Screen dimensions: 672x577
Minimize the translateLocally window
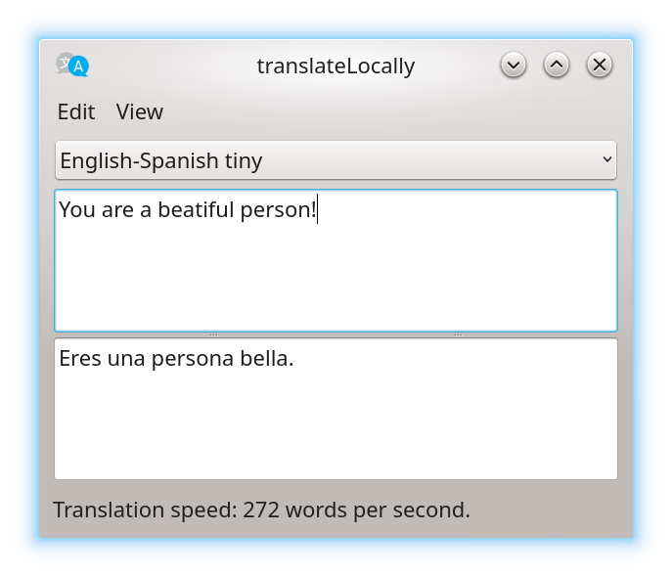pyautogui.click(x=514, y=66)
